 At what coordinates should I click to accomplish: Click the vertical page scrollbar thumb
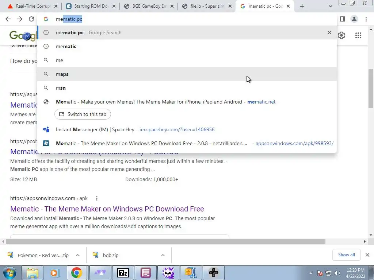tap(371, 89)
